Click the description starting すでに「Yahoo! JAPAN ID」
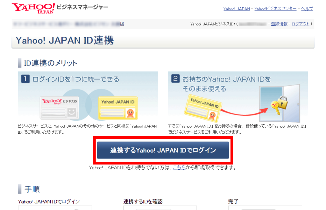This screenshot has height=210, width=326. (237, 129)
